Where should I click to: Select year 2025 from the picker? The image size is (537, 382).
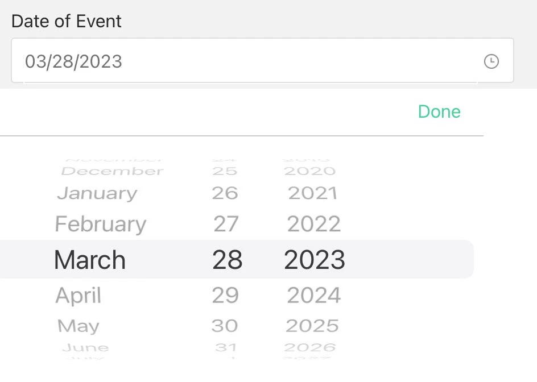pyautogui.click(x=312, y=326)
